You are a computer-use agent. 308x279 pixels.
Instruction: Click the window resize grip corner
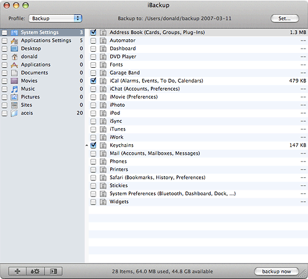(302, 273)
